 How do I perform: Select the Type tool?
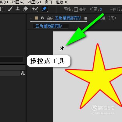click(x=1, y=9)
